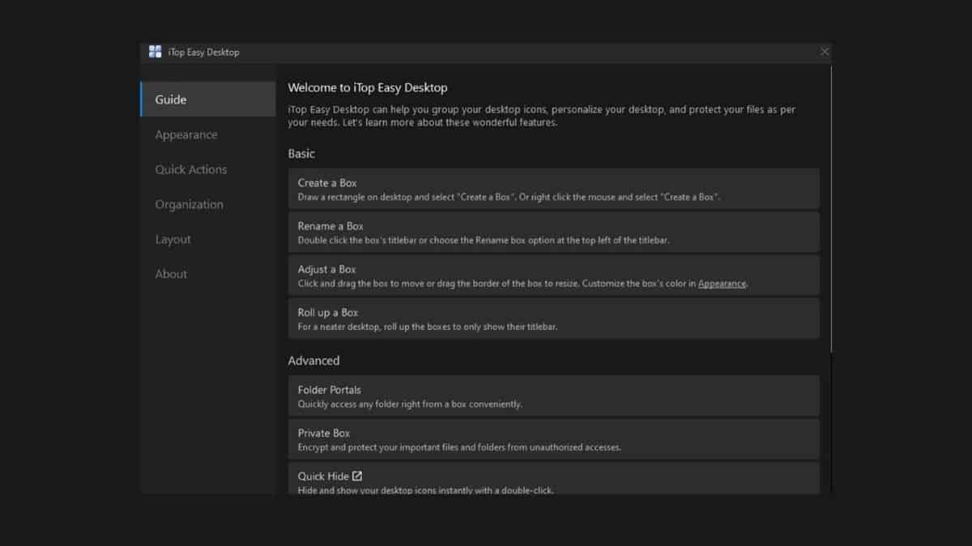The height and width of the screenshot is (546, 972).
Task: Open the Roll up a Box card
Action: click(x=554, y=318)
